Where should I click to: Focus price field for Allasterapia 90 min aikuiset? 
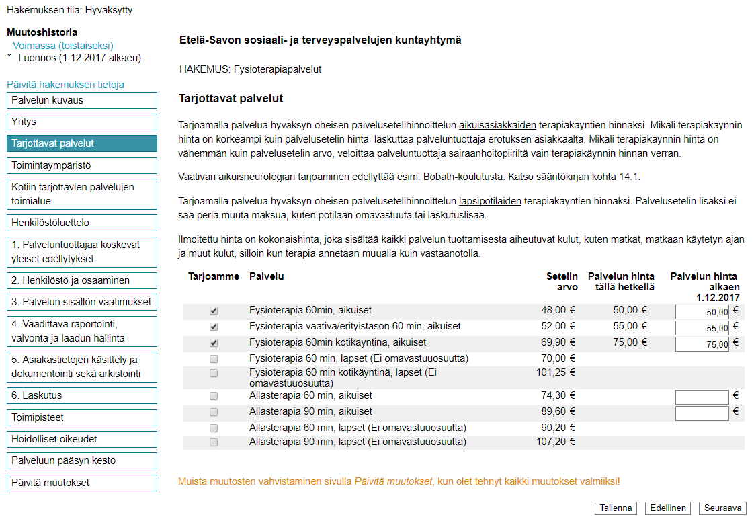click(702, 413)
